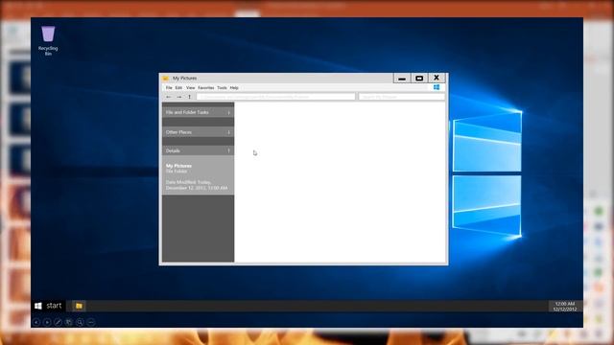Open the Favorites menu
This screenshot has width=614, height=345.
tap(206, 87)
